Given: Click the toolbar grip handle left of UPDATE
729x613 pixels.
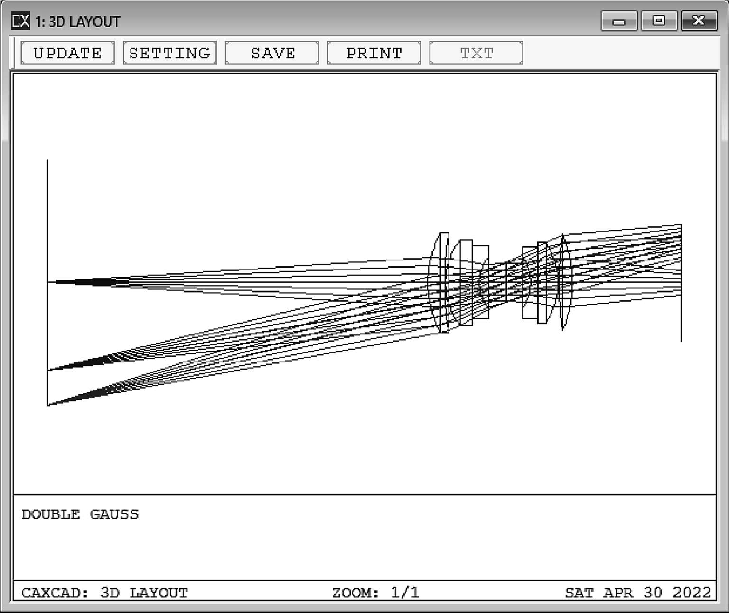Looking at the screenshot, I should pyautogui.click(x=14, y=53).
